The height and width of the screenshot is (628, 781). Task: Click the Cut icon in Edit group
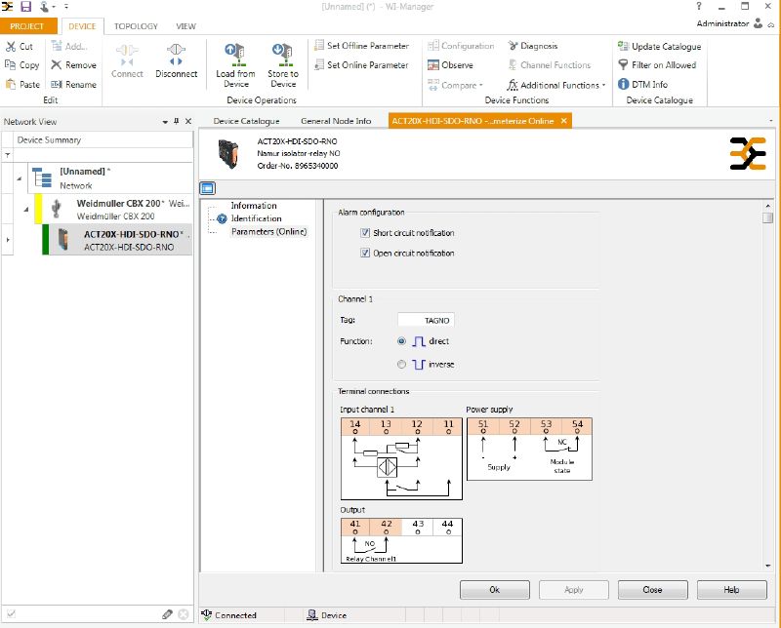(x=11, y=46)
